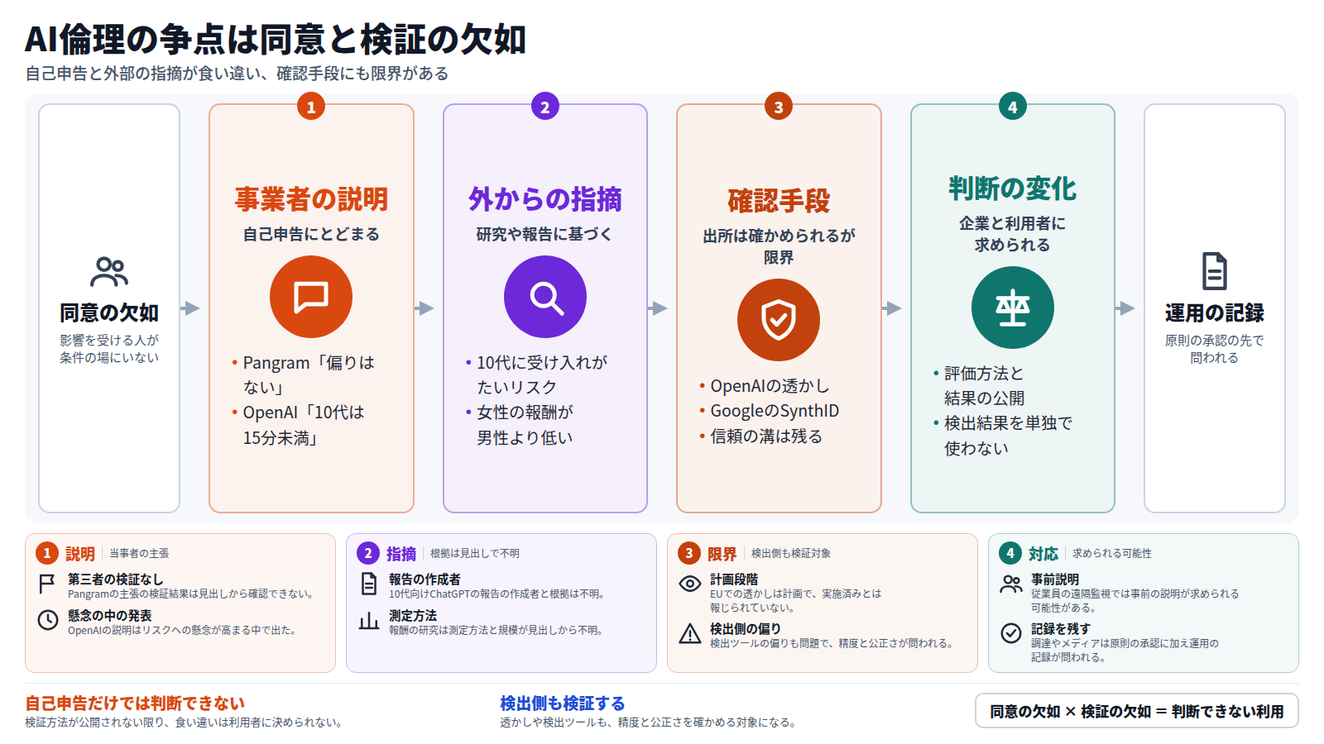
Task: Click the purple heading 外からの指摘
Action: coord(545,199)
